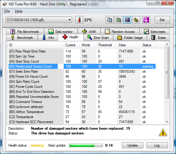Viewport: 176px width, 154px height.
Task: Click the Worst column header
Action: click(x=88, y=45)
